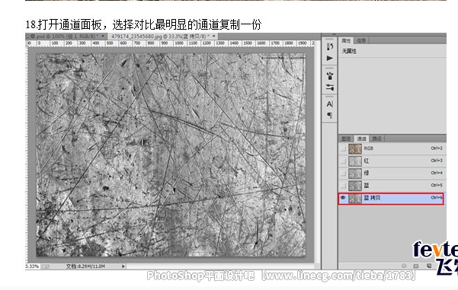Screen dimensions: 458x290
Task: Expand the collapsed panel dock arrows
Action: (x=334, y=34)
